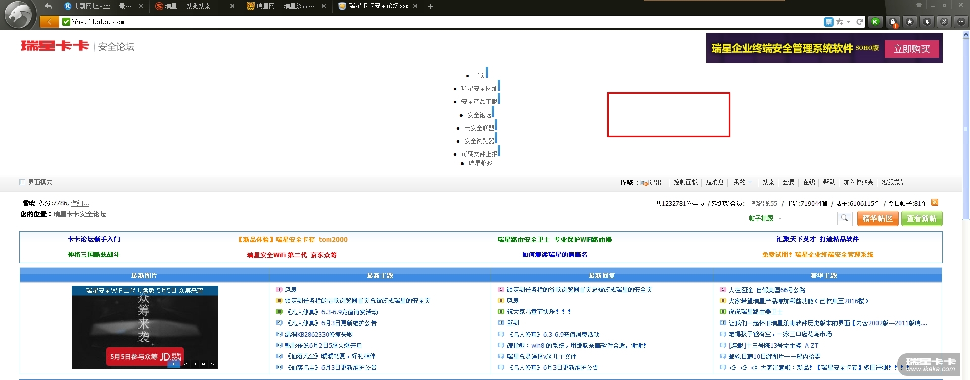Toggle the 界面模式 checkbox
Screen dimensions: 970x380
point(22,182)
